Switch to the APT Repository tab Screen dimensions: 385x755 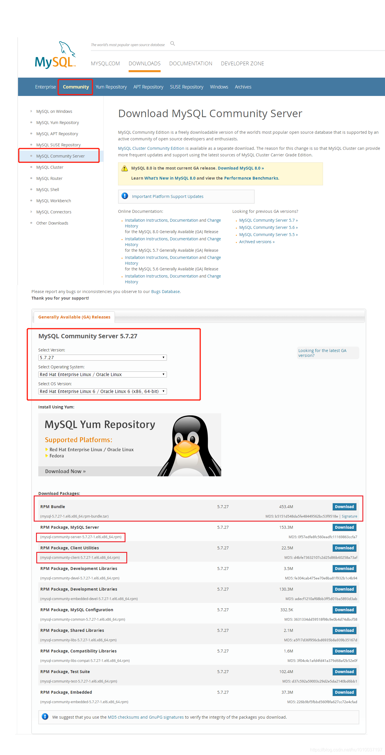pyautogui.click(x=148, y=87)
